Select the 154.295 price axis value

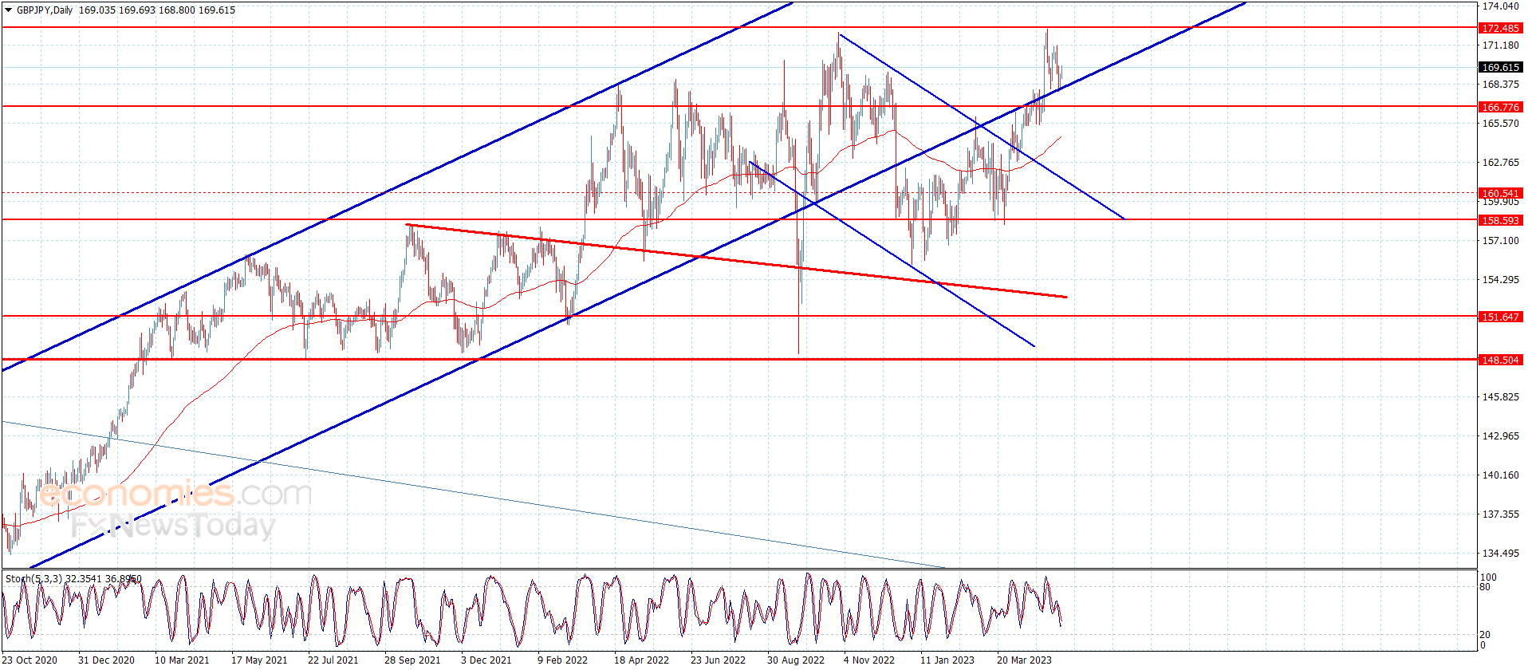point(1500,280)
